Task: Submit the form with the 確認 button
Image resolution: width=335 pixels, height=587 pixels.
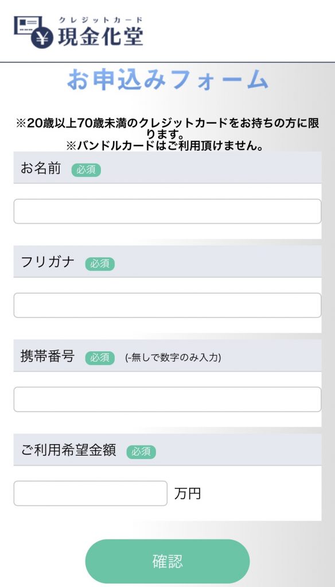Action: pyautogui.click(x=167, y=561)
